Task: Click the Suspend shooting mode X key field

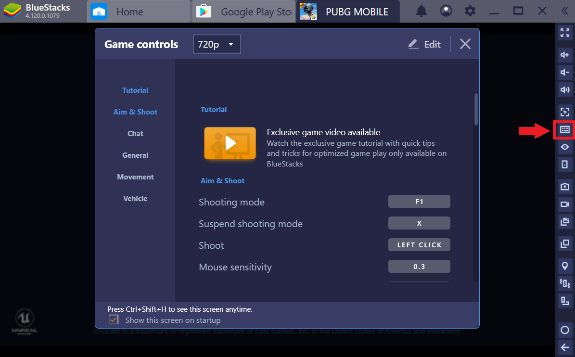Action: [x=419, y=223]
